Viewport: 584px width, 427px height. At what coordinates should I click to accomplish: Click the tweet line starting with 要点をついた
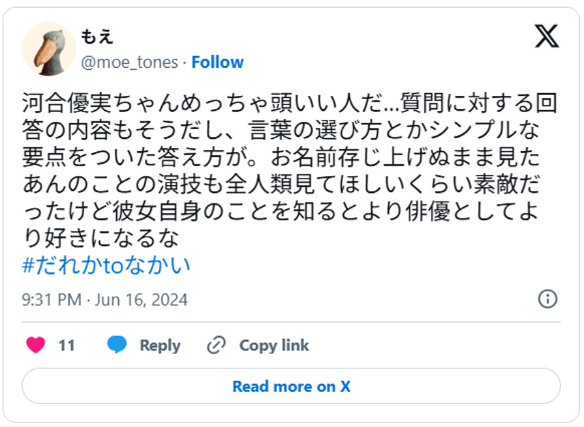(x=290, y=157)
